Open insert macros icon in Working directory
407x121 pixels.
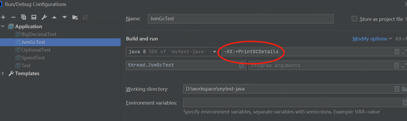tap(397, 89)
